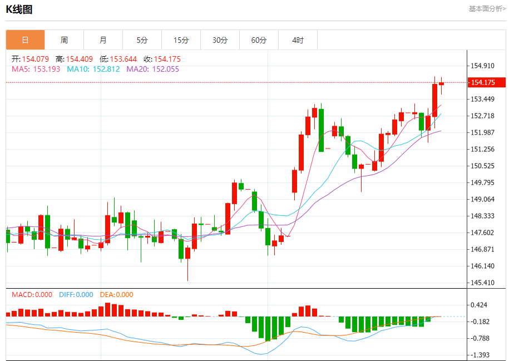The height and width of the screenshot is (361, 509).
Task: Click the DEA:0.000 indicator label
Action: point(116,295)
